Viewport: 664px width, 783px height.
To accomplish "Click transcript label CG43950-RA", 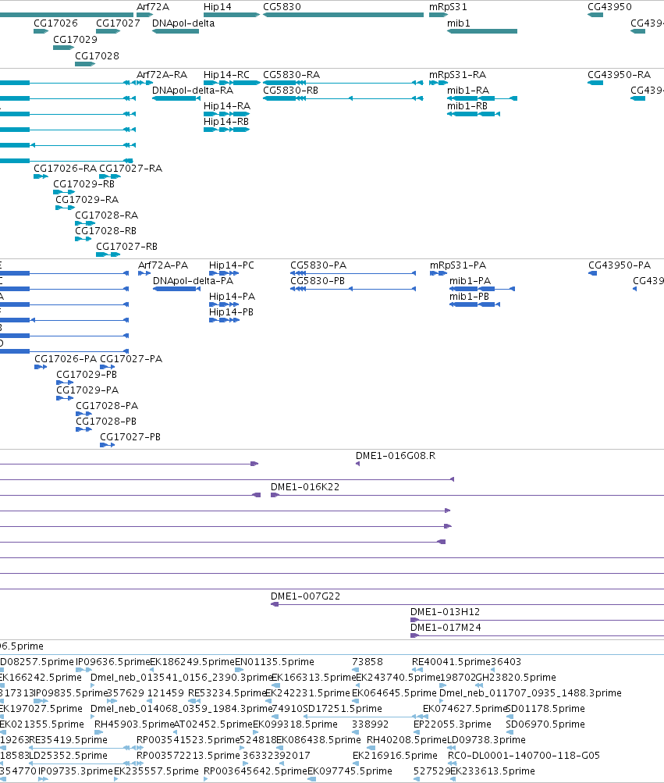I will (619, 75).
